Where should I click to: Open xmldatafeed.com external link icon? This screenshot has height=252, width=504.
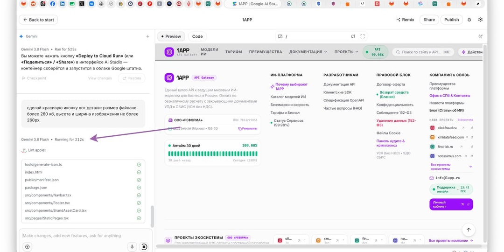(x=472, y=137)
